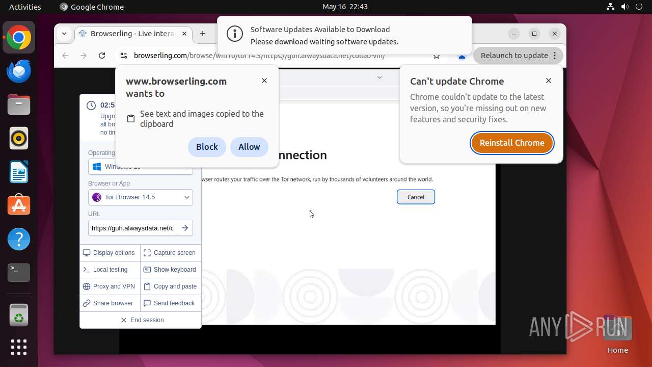Open Proxy and VPN settings

click(110, 286)
